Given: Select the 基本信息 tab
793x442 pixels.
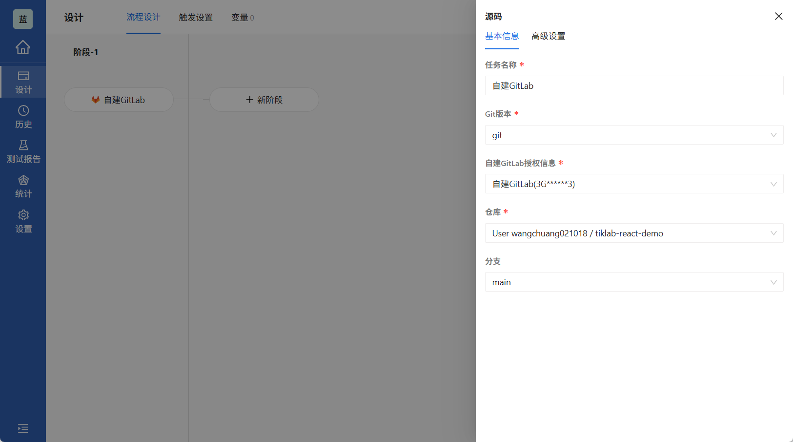Looking at the screenshot, I should [502, 36].
